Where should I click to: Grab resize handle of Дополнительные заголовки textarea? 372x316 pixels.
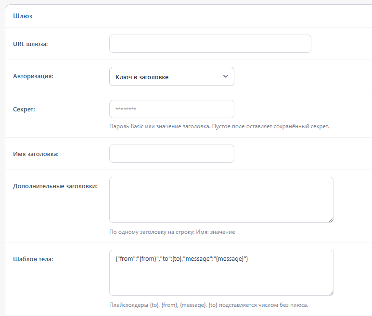tap(331, 220)
